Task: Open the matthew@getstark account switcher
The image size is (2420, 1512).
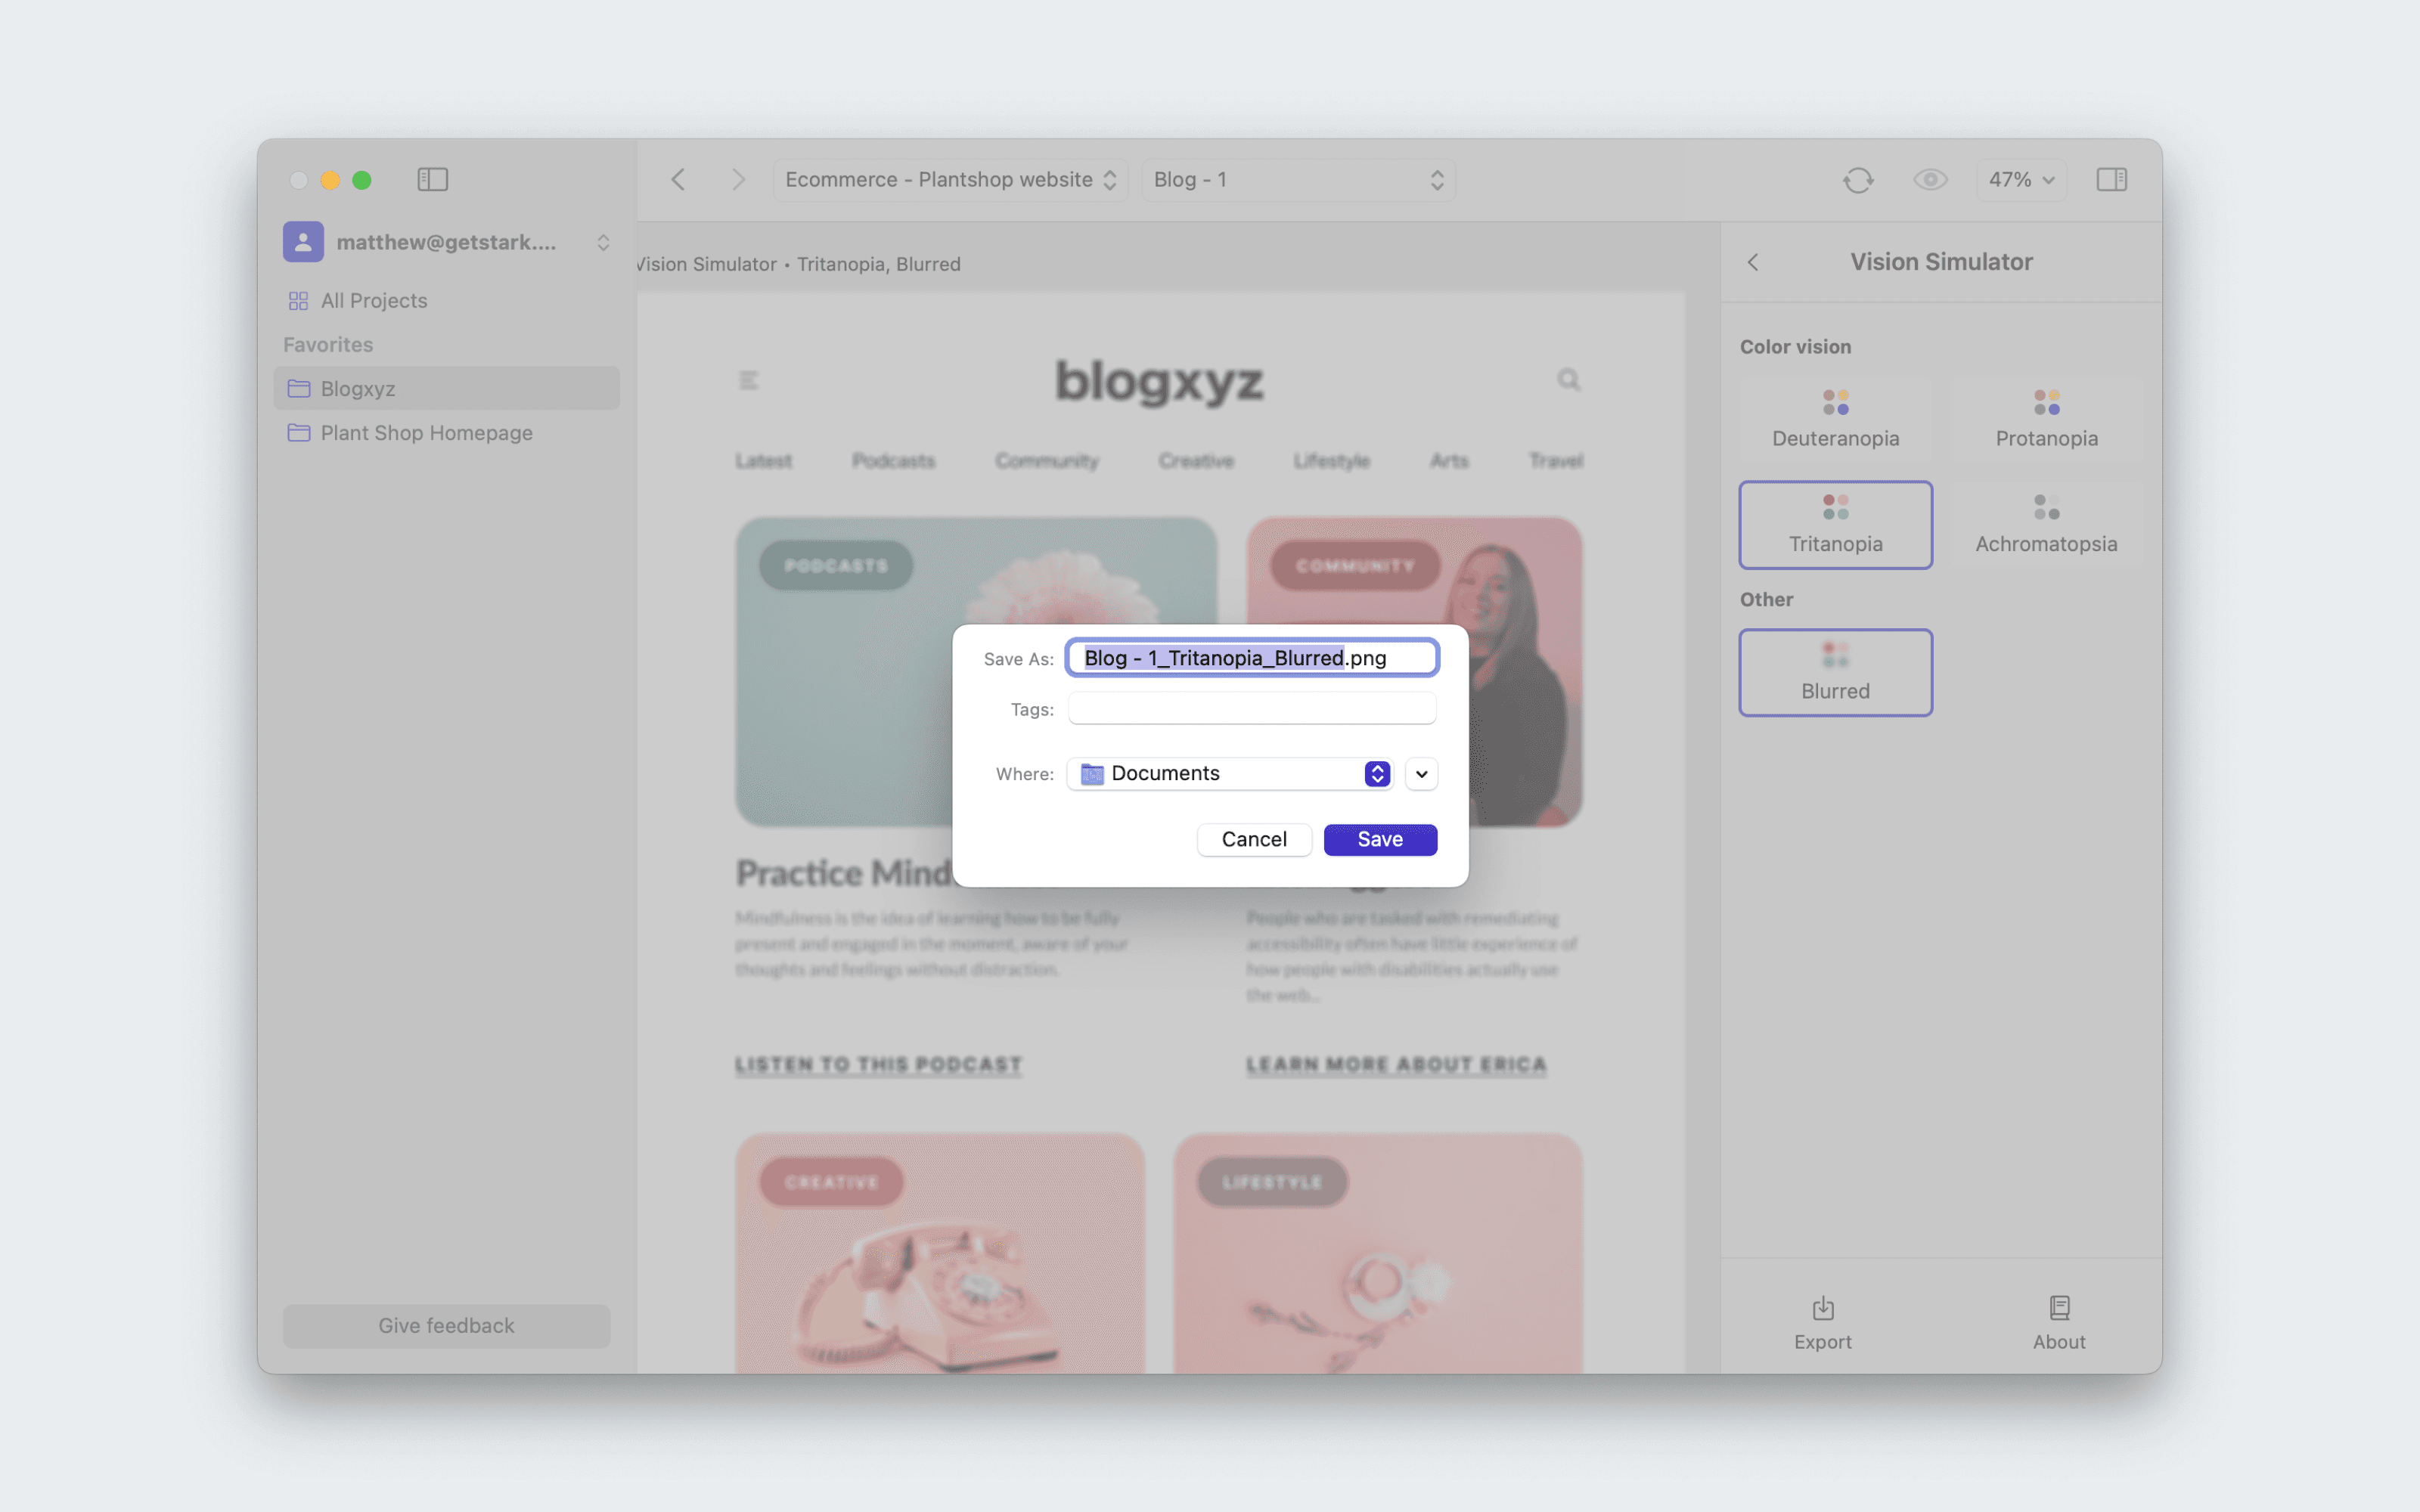Action: pyautogui.click(x=447, y=242)
